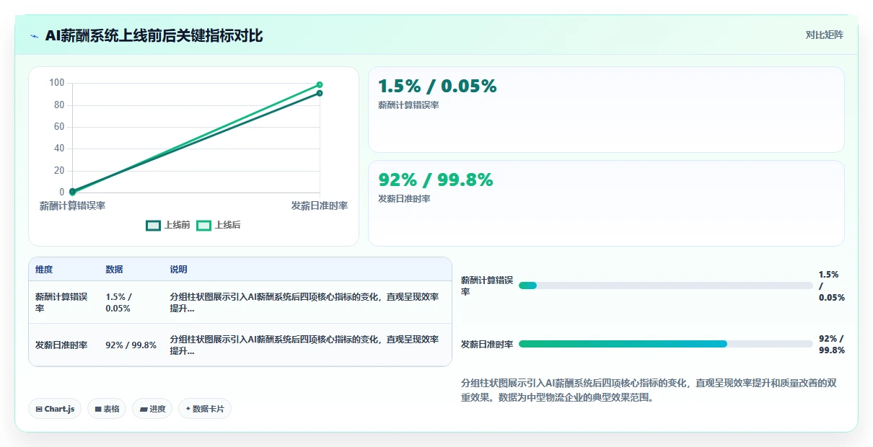Click the 92% / 99.8% value beside the progress bar

[x=832, y=344]
